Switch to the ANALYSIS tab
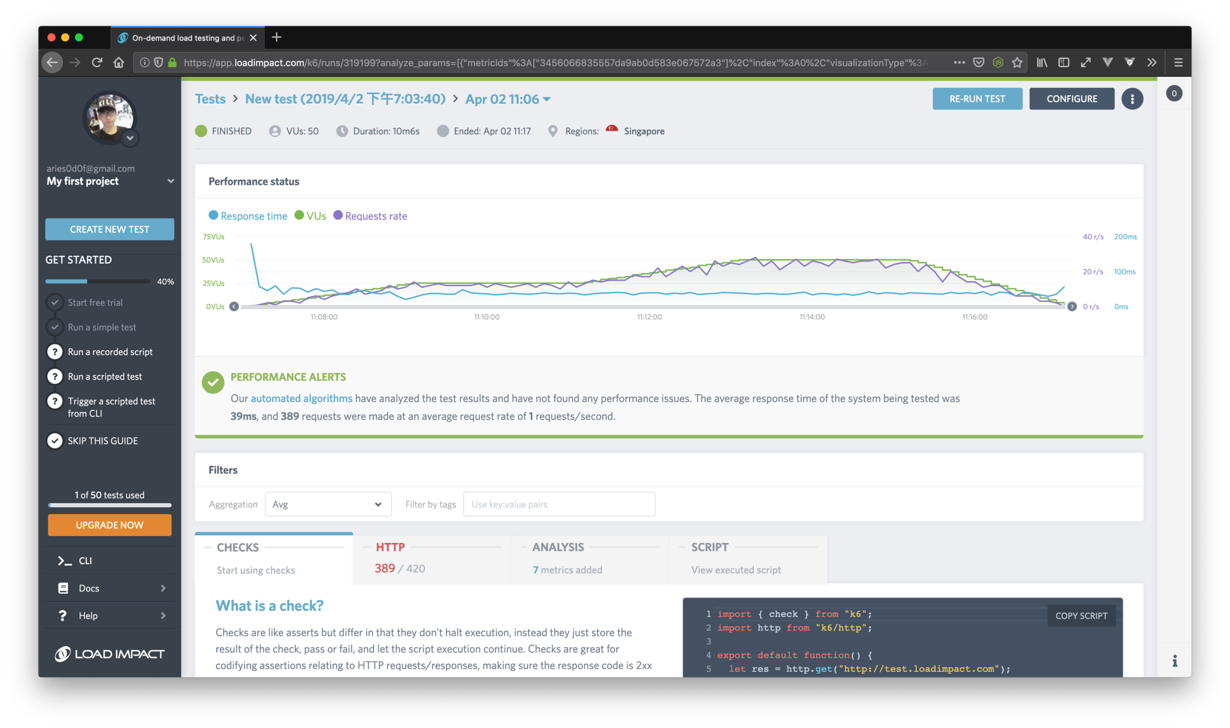This screenshot has height=728, width=1230. coord(589,559)
